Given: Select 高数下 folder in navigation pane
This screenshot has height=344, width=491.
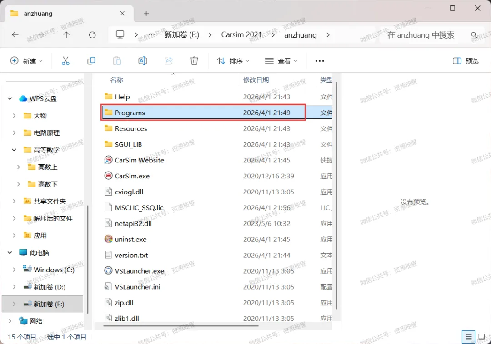Looking at the screenshot, I should [48, 184].
